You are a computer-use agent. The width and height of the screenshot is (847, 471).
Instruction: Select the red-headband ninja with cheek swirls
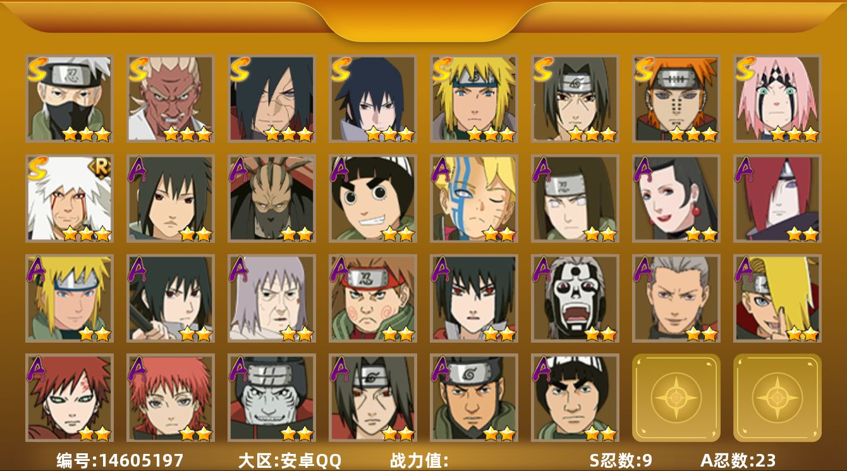[x=372, y=298]
